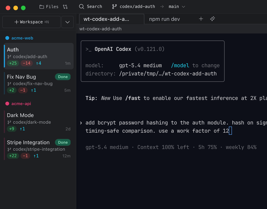267x209 pixels.
Task: Open the Files folder icon
Action: click(x=42, y=7)
